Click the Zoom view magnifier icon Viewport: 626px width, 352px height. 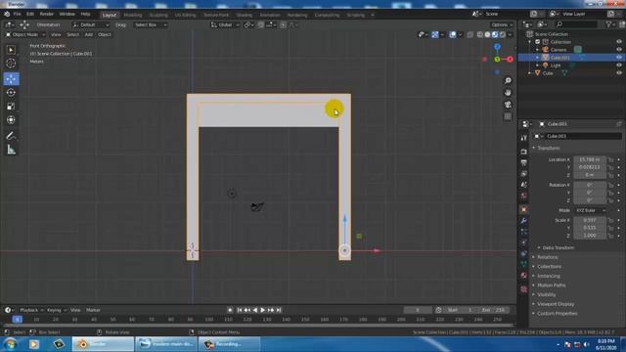508,80
